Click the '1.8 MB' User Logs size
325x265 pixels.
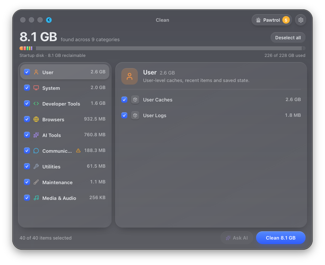293,115
